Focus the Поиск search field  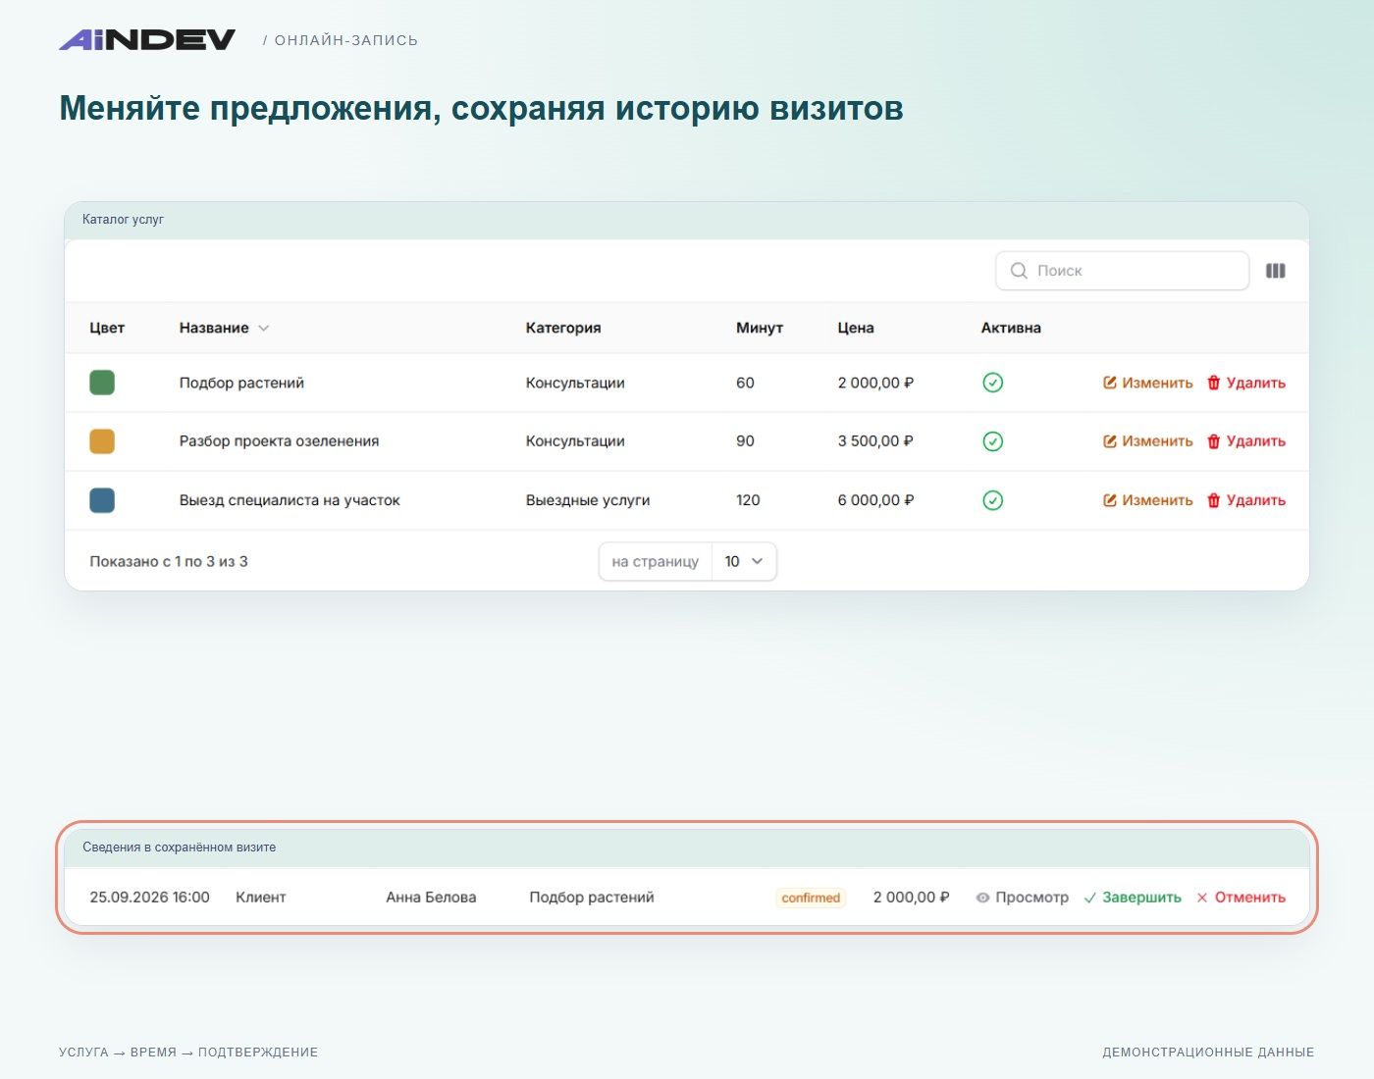1122,271
